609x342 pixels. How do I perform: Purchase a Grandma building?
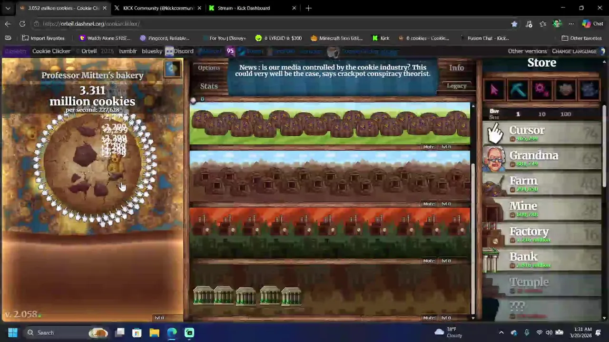[x=542, y=159]
